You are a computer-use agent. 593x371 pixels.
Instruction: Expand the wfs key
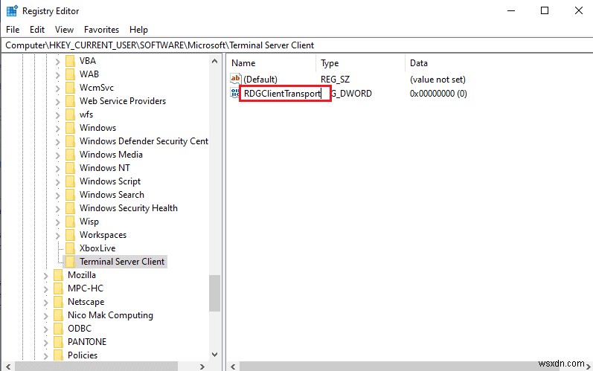[57, 114]
